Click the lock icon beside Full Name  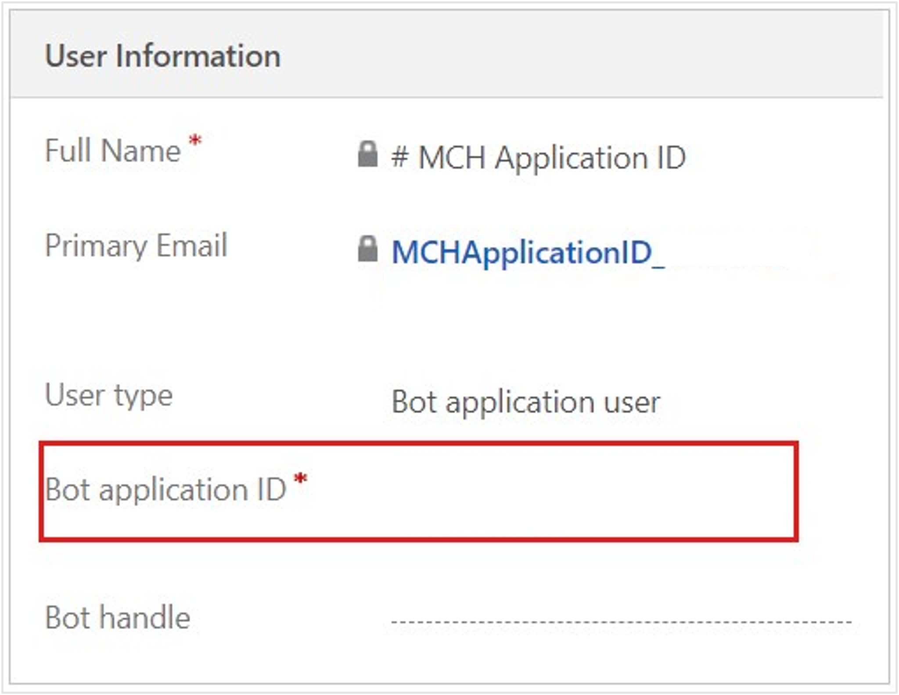pyautogui.click(x=367, y=154)
